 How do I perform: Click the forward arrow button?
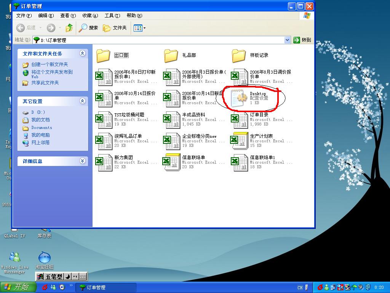(x=51, y=27)
